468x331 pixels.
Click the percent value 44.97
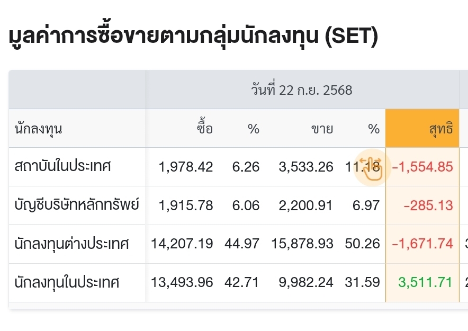point(242,244)
